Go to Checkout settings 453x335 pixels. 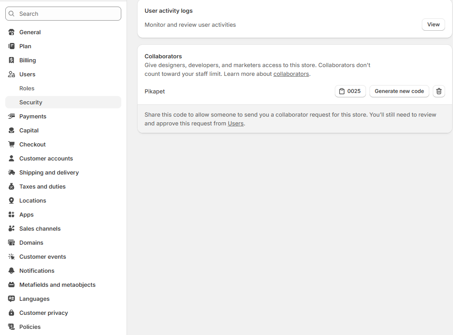(63, 144)
